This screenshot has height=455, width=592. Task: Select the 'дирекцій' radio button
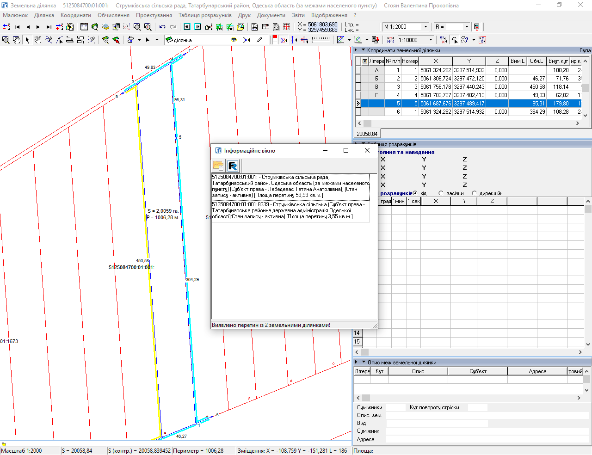(474, 193)
